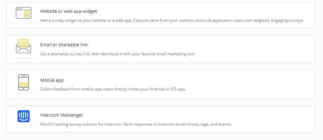Click speaker slot atop the phone icon
Image resolution: width=323 pixels, height=140 pixels.
(x=24, y=76)
